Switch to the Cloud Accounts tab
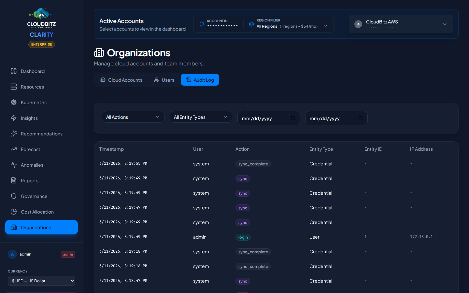Viewport: 469px width, 293px height. pos(121,80)
